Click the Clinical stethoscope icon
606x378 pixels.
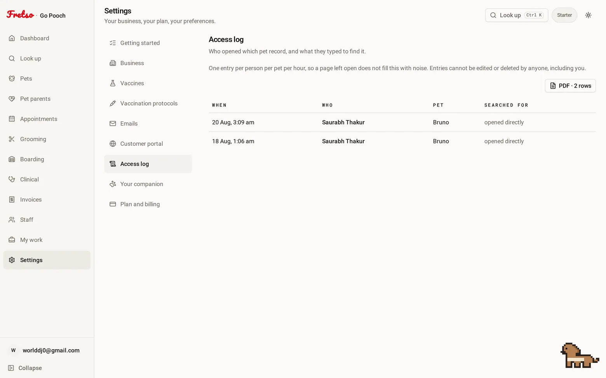coord(12,180)
